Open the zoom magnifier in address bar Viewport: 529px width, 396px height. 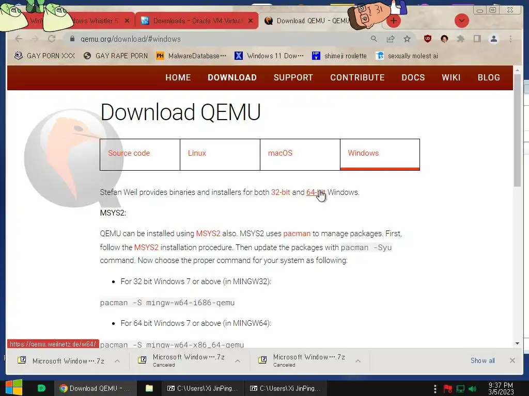pos(374,39)
